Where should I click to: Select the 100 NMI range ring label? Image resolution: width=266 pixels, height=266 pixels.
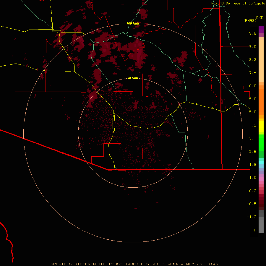click(x=133, y=23)
